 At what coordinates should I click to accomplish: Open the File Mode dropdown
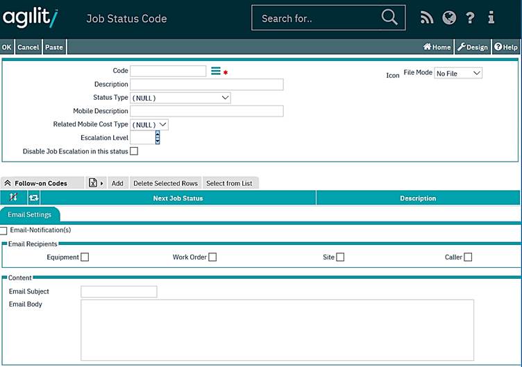point(457,73)
